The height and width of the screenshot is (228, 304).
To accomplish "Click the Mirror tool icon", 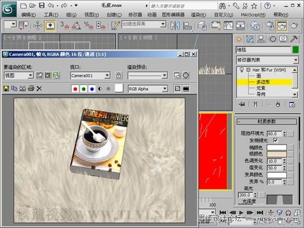I will 175,26.
